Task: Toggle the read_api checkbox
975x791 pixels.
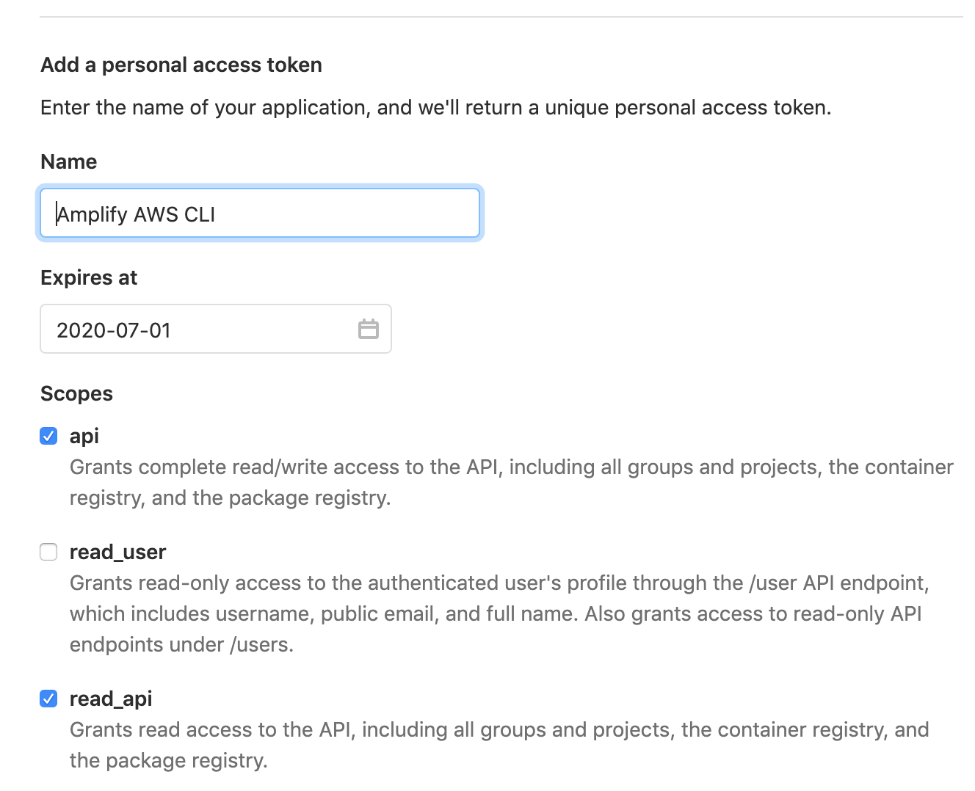Action: pos(48,699)
